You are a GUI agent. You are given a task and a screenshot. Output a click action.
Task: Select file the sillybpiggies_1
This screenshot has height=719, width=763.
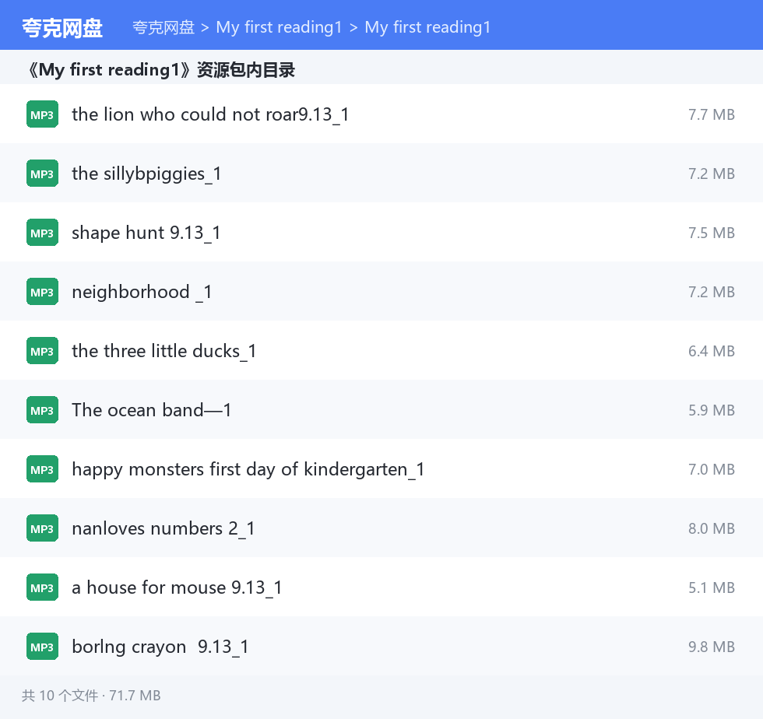pos(146,174)
